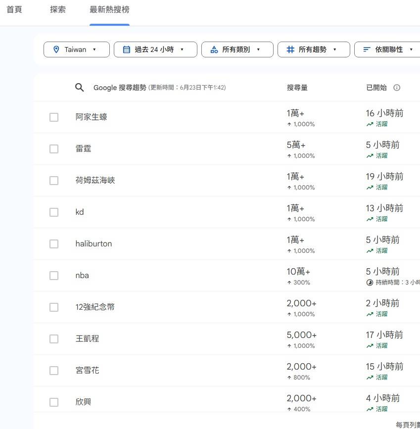Click the location pin icon beside Taiwan
Image resolution: width=420 pixels, height=429 pixels.
pyautogui.click(x=56, y=49)
